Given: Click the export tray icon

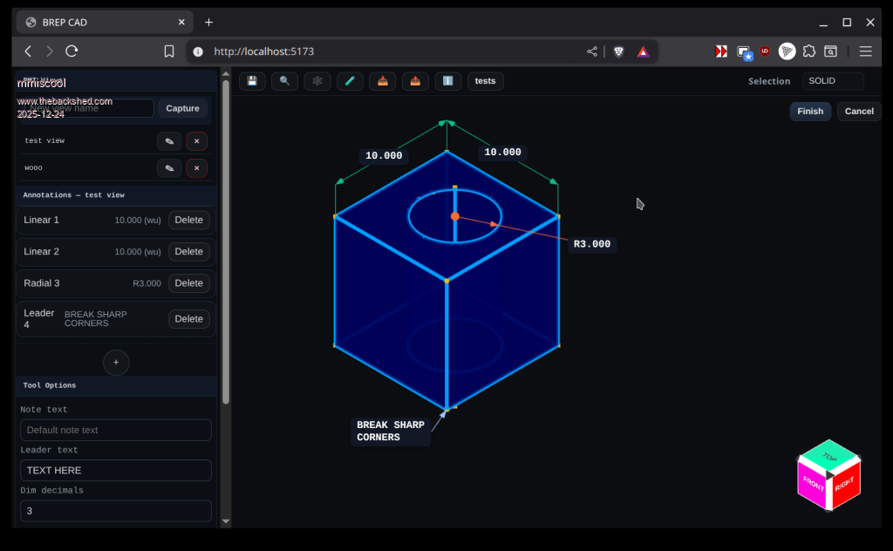Looking at the screenshot, I should point(415,81).
